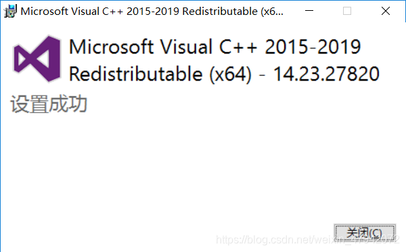406x252 pixels.
Task: Click the C++ text in the large heading
Action: [238, 47]
